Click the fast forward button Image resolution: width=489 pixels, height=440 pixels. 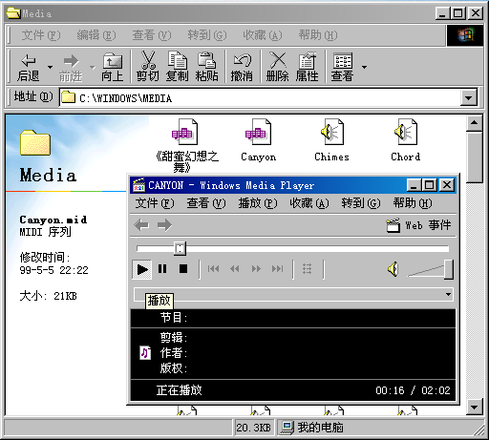click(256, 269)
